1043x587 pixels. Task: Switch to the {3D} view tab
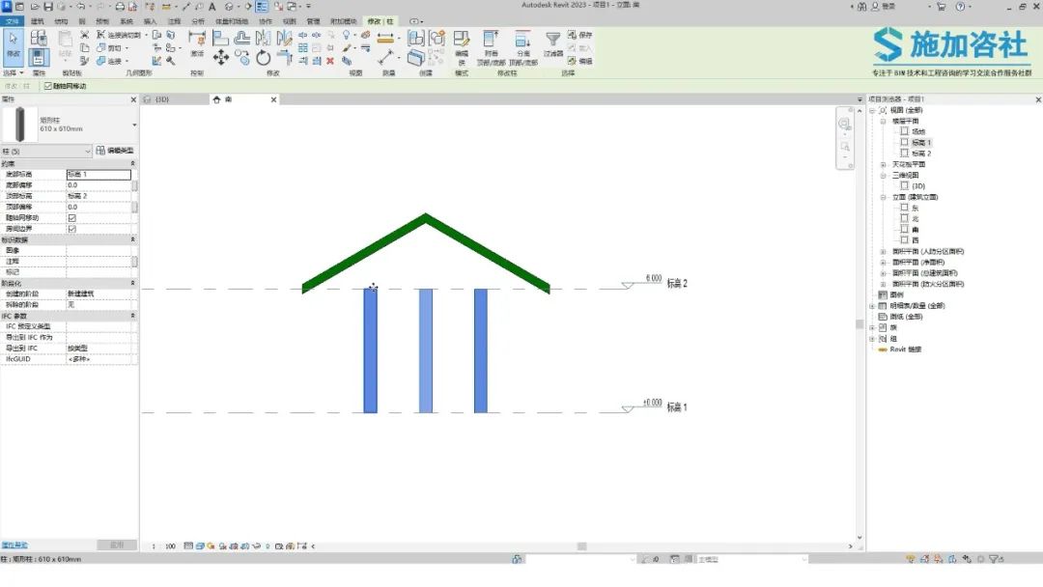click(x=174, y=99)
